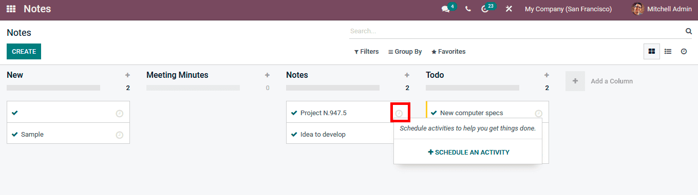
Task: Click SCHEDULE AN ACTIVITY in popup
Action: pos(468,153)
